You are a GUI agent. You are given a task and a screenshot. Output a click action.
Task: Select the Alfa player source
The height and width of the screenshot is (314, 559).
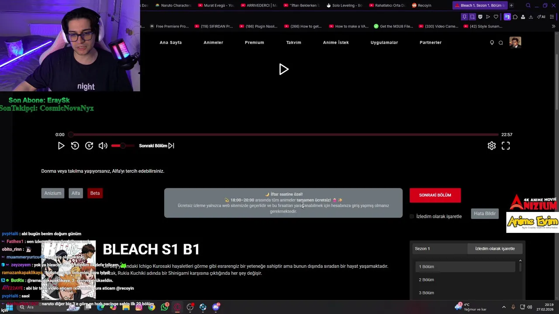(x=76, y=193)
